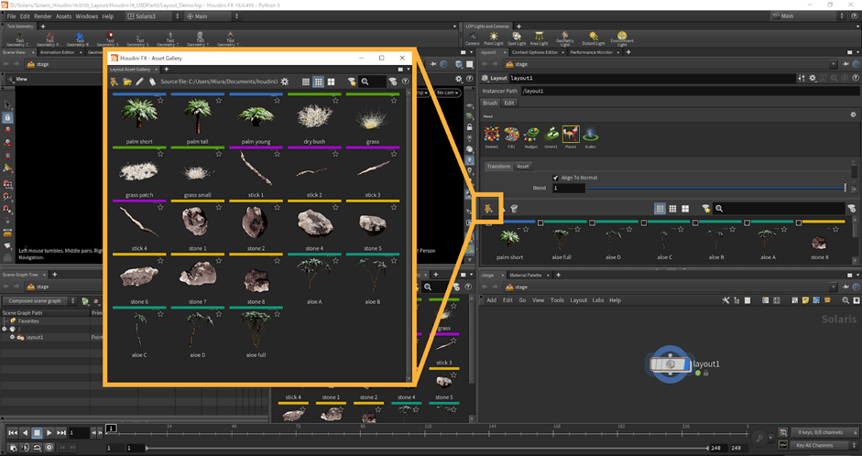Open network editor Layout menu
Viewport: 862px width, 456px height.
point(578,300)
